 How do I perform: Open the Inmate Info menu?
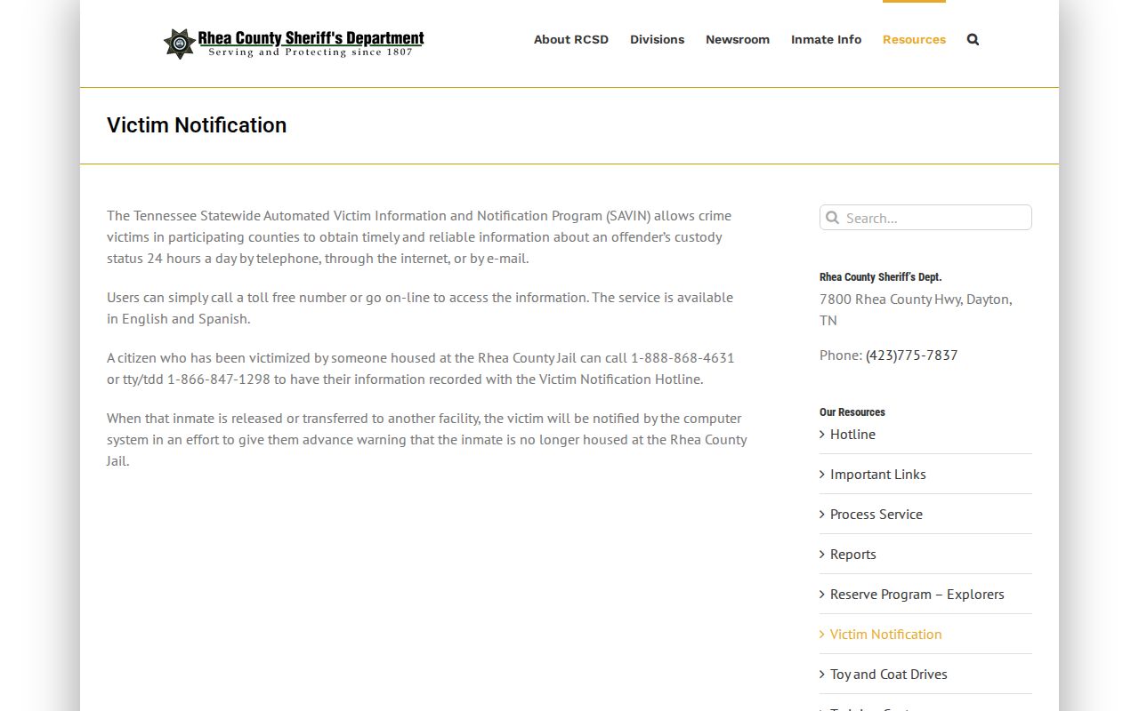point(826,39)
